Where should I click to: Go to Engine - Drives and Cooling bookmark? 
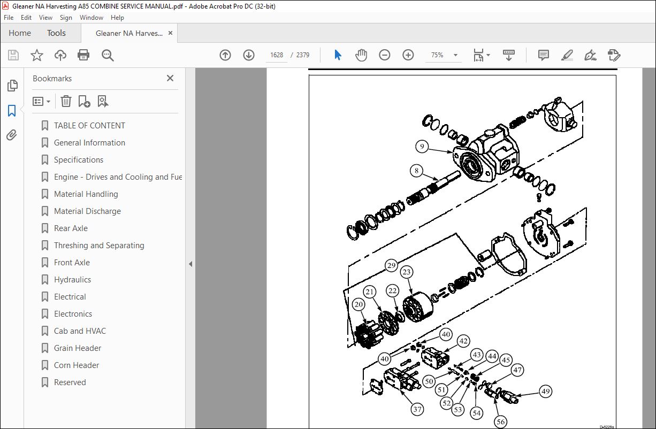118,177
